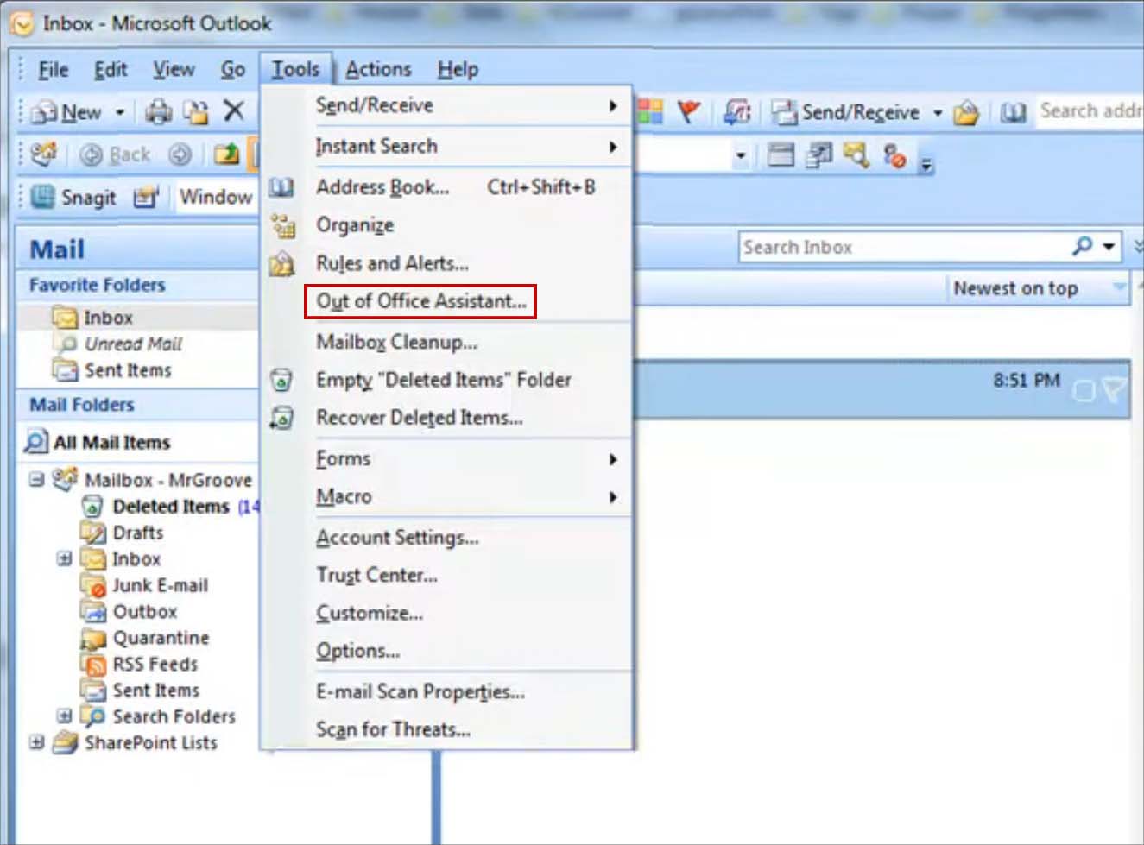Open the Search Inbox options dropdown
The image size is (1144, 845).
point(1109,247)
